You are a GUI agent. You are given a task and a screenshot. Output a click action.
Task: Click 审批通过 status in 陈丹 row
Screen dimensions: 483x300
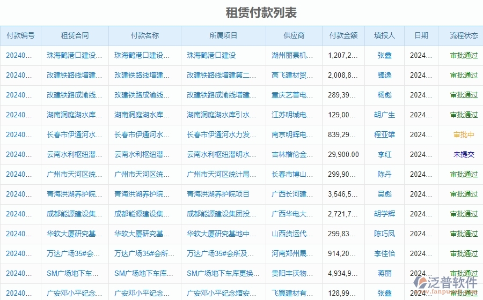(x=464, y=174)
